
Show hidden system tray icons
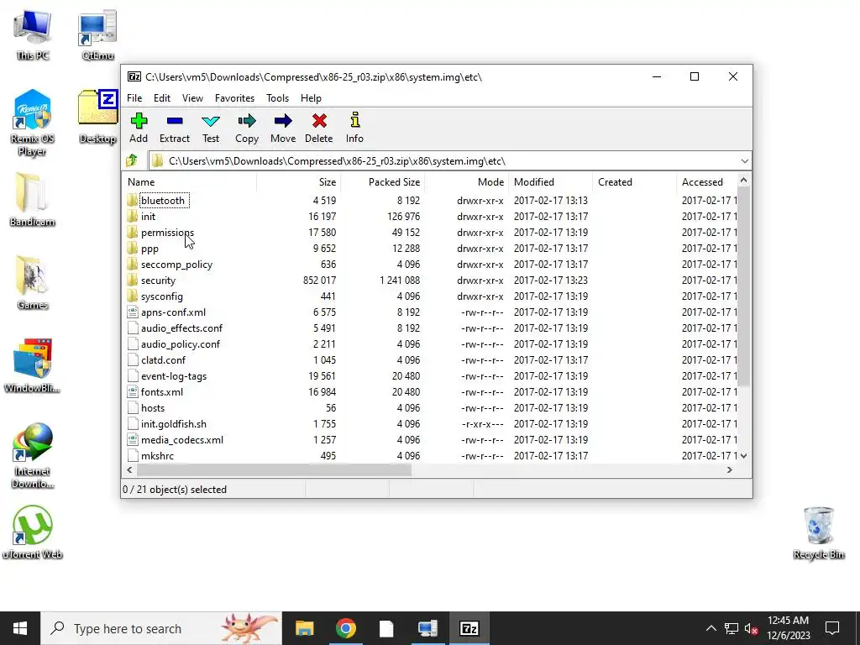click(x=711, y=628)
